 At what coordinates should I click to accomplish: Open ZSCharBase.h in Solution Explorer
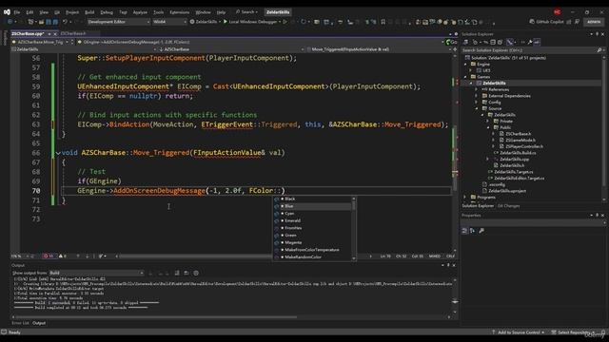(518, 134)
